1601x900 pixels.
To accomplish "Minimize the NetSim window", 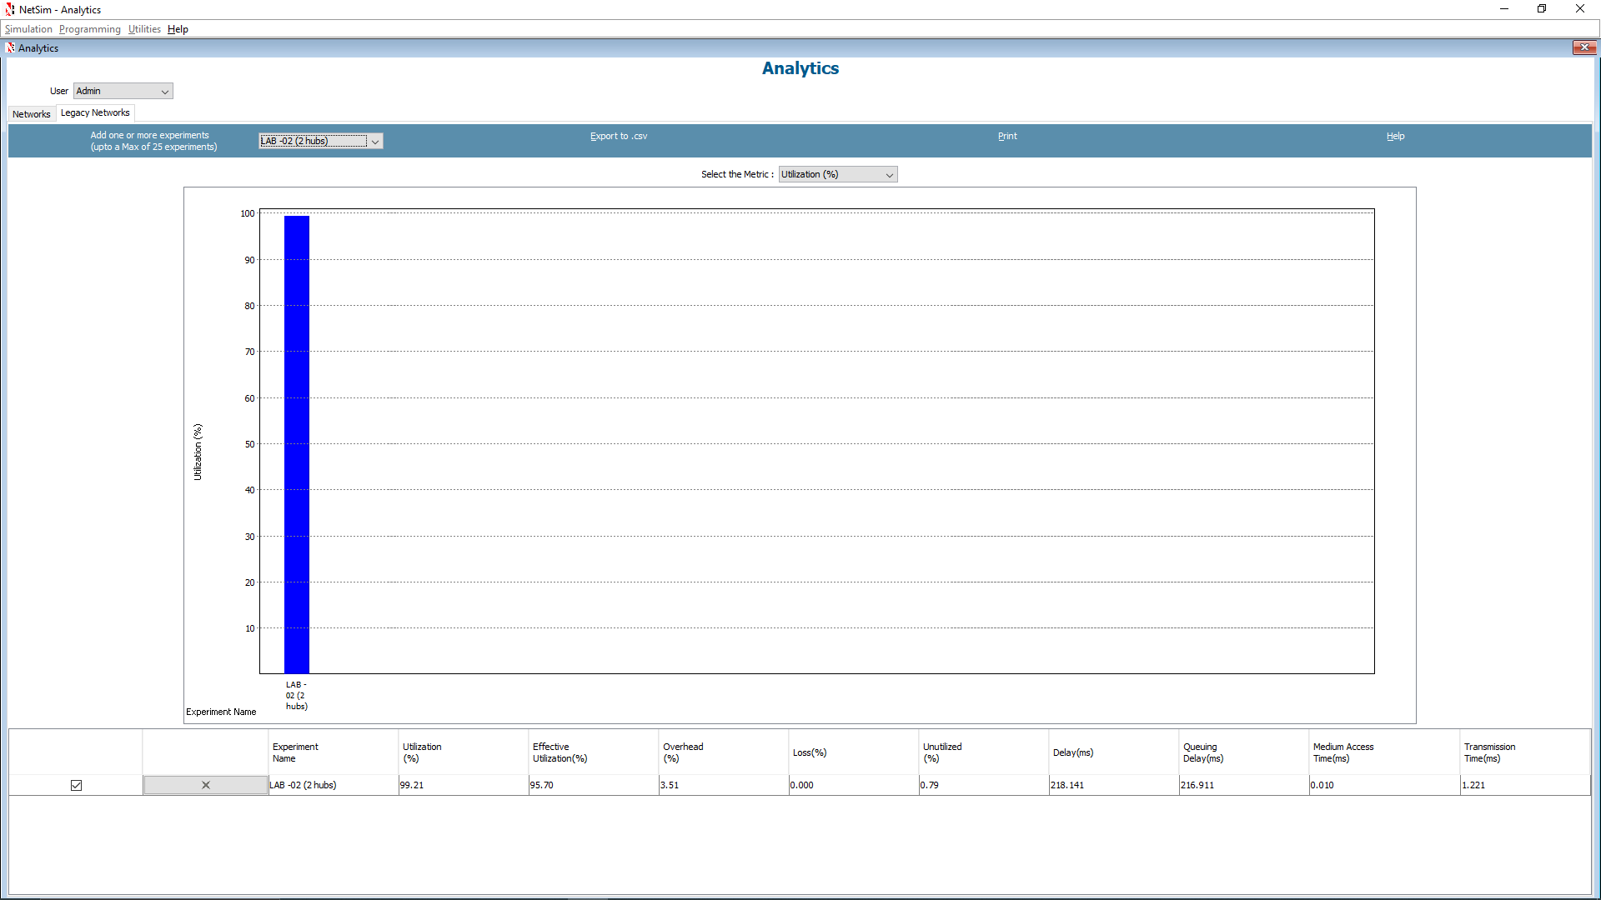I will pyautogui.click(x=1504, y=9).
